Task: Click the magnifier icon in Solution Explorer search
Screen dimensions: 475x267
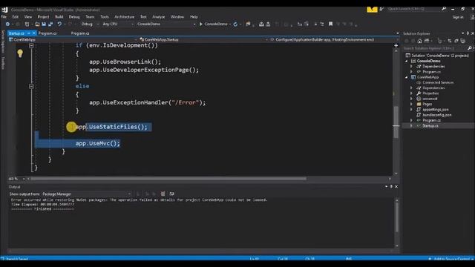Action: pyautogui.click(x=470, y=48)
